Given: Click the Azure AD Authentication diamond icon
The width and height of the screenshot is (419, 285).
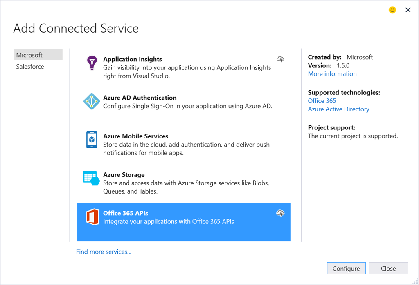Looking at the screenshot, I should click(x=92, y=101).
